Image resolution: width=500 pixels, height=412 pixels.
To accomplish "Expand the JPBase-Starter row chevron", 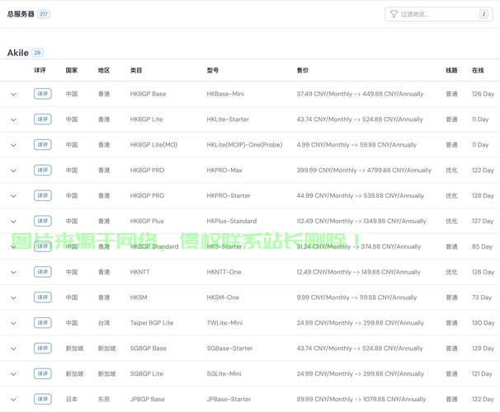I will pos(13,400).
